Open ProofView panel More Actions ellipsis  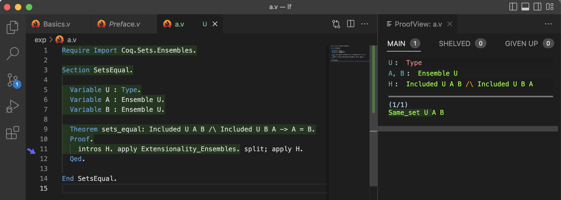click(x=548, y=24)
